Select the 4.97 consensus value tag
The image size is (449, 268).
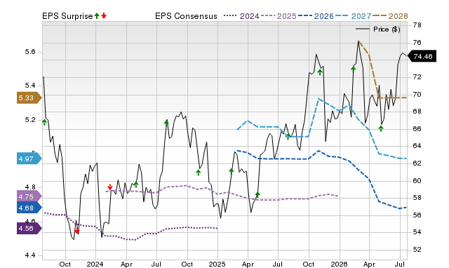pyautogui.click(x=29, y=159)
